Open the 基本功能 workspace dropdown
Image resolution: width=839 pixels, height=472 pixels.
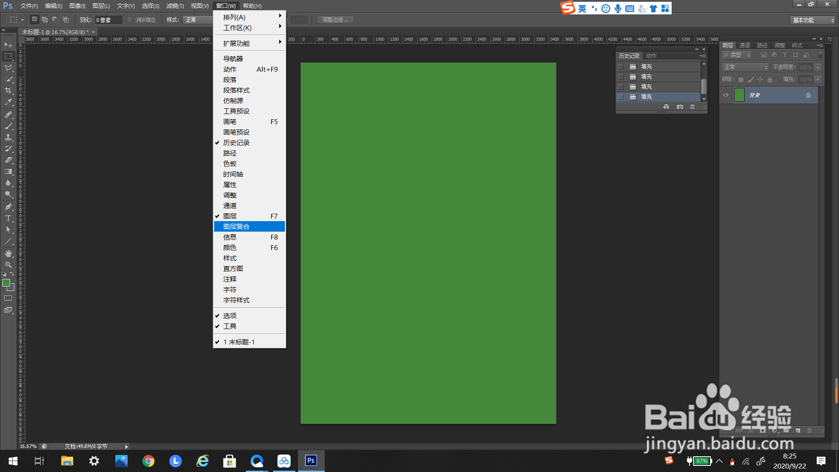pos(813,20)
